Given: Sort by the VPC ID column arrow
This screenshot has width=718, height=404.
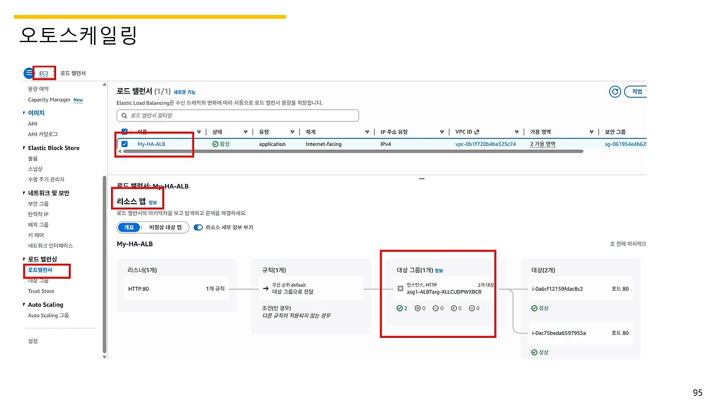Looking at the screenshot, I should click(x=517, y=132).
